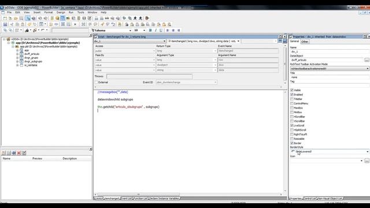This screenshot has height=208, width=370.
Task: Click the red X delete icon in clip panel
Action: [19, 153]
